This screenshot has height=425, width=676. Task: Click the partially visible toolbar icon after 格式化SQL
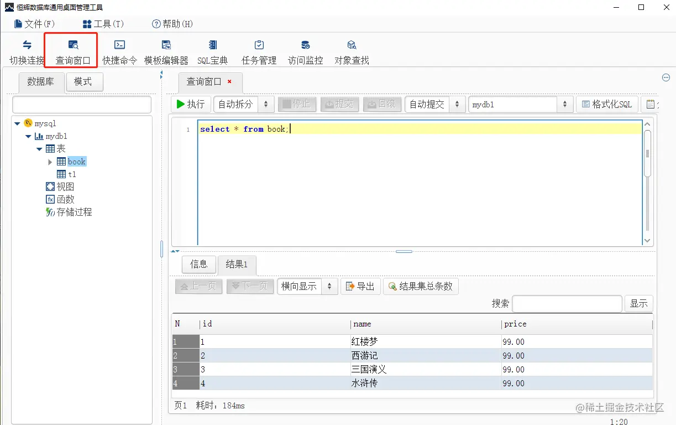[x=651, y=104]
